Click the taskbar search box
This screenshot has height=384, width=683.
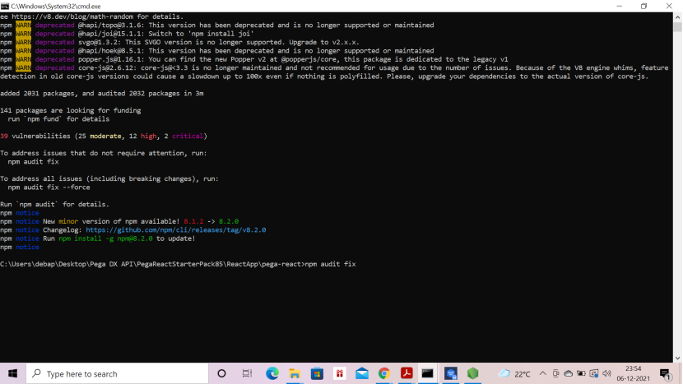(x=118, y=373)
